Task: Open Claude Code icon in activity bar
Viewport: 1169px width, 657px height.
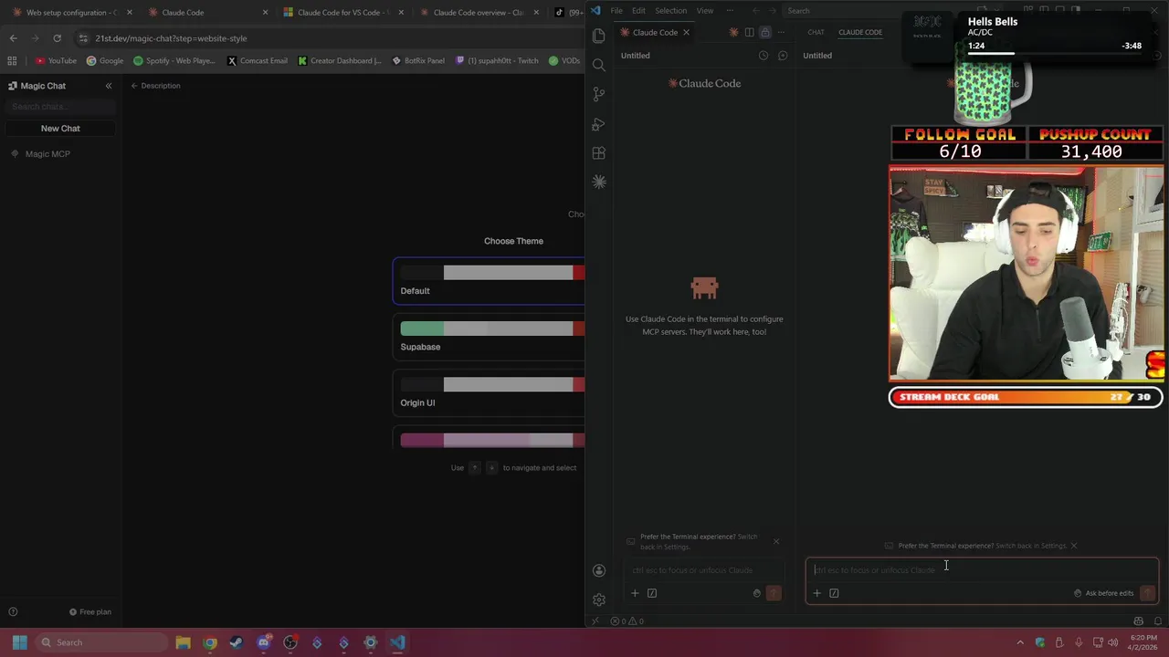Action: pos(599,182)
